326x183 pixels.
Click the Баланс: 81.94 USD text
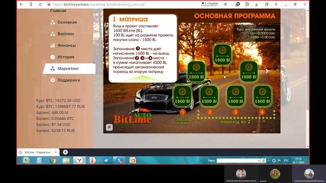(x=53, y=125)
